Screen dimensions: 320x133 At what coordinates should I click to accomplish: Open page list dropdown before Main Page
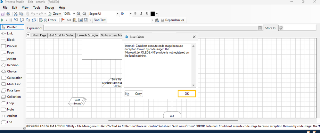(x=29, y=35)
